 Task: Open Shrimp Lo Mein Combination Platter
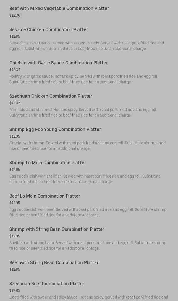[48, 163]
